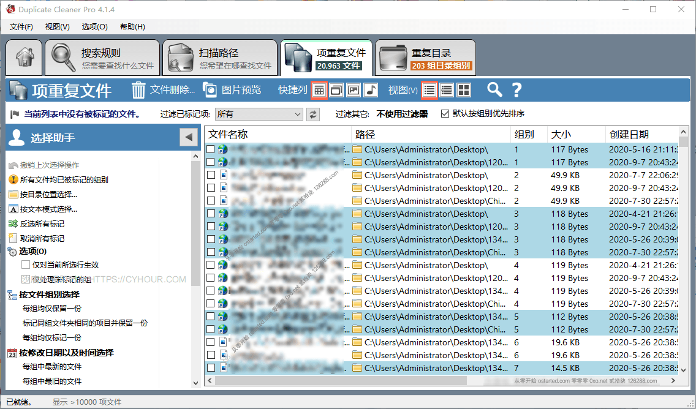Select the 项重复文件 tab
696x409 pixels.
[x=326, y=58]
